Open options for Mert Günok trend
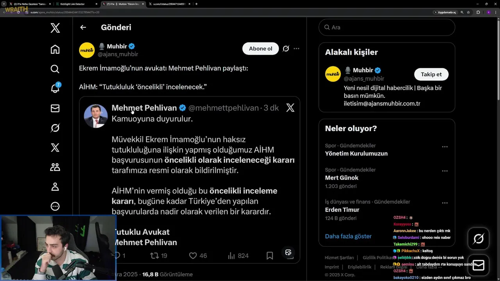This screenshot has width=500, height=281. [445, 171]
